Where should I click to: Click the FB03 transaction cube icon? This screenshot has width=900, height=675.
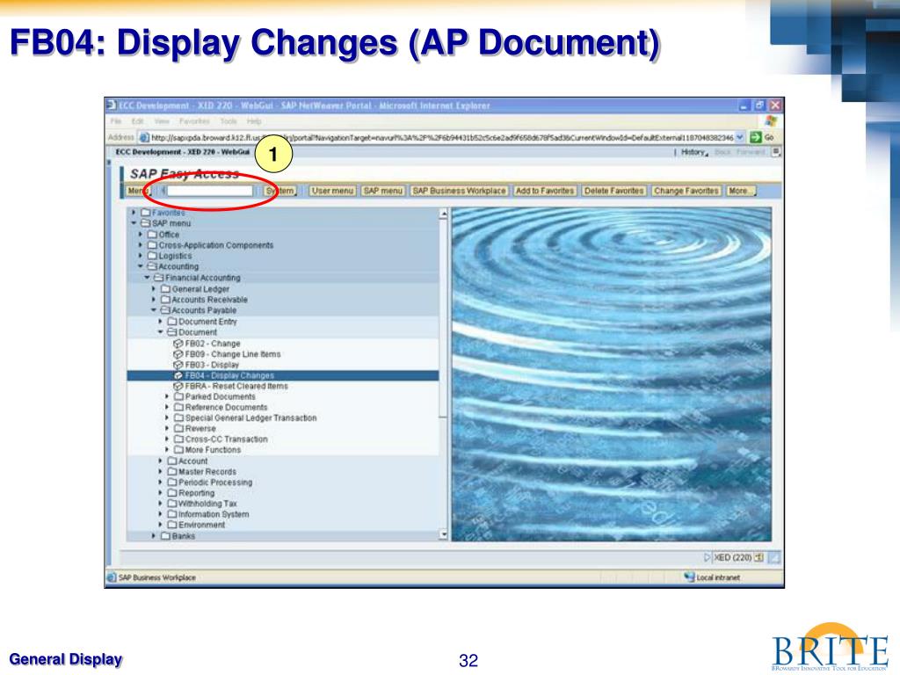point(178,365)
